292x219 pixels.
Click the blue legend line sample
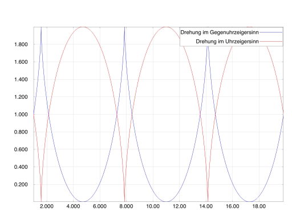[271, 33]
